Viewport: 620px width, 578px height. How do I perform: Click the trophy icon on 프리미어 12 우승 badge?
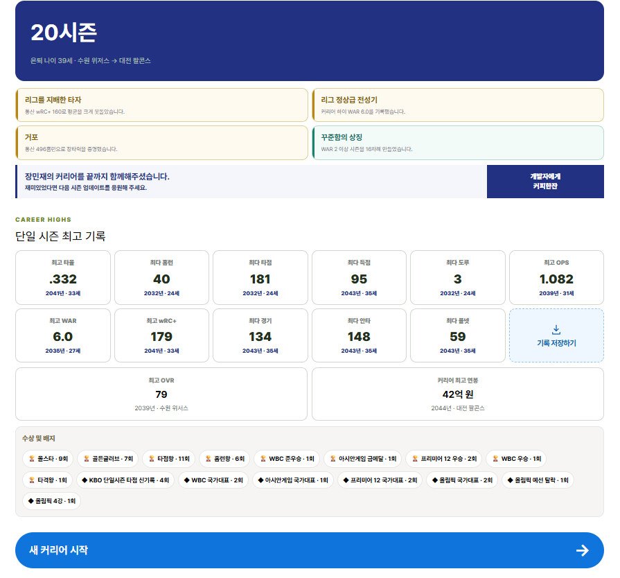coord(415,459)
